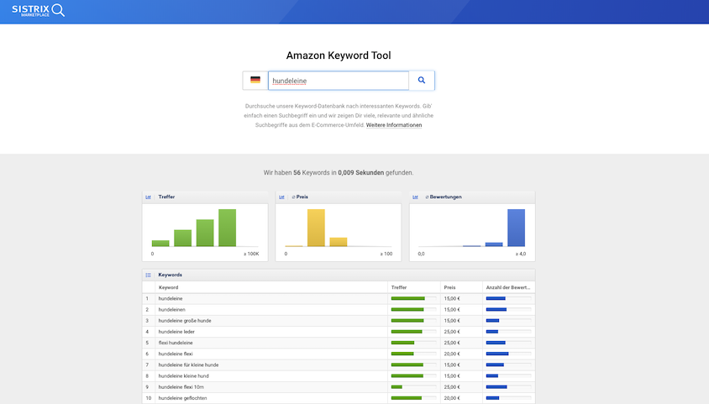Click the blue search magnifier button
709x404 pixels.
[x=422, y=81]
